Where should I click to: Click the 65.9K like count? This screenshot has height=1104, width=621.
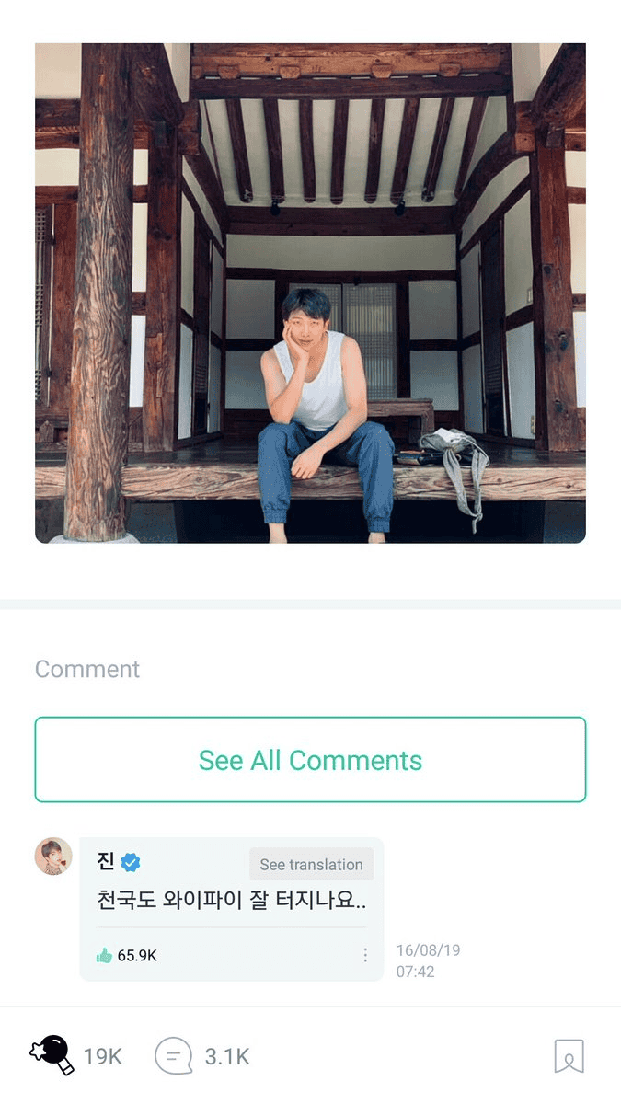(137, 956)
